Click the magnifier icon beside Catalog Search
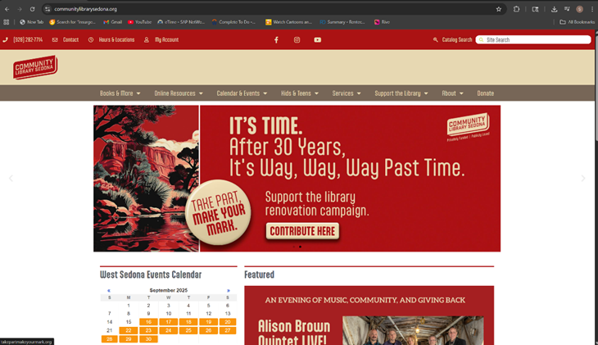This screenshot has height=345, width=598. tap(436, 39)
